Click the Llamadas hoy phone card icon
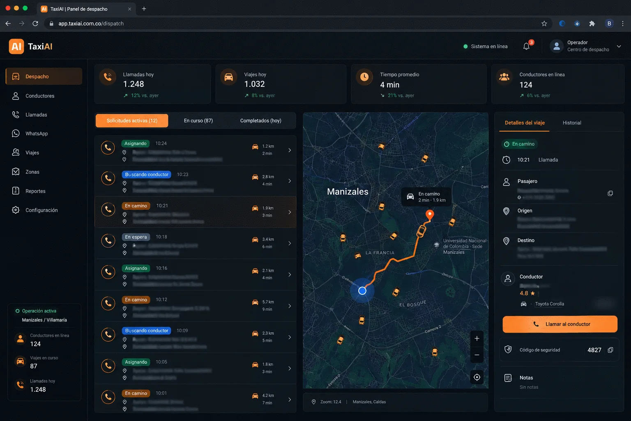 [108, 76]
